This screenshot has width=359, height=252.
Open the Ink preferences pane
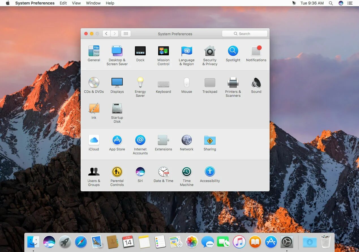94,111
